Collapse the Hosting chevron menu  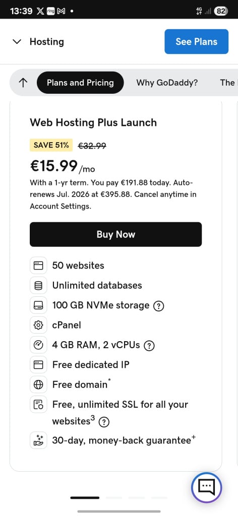point(17,42)
